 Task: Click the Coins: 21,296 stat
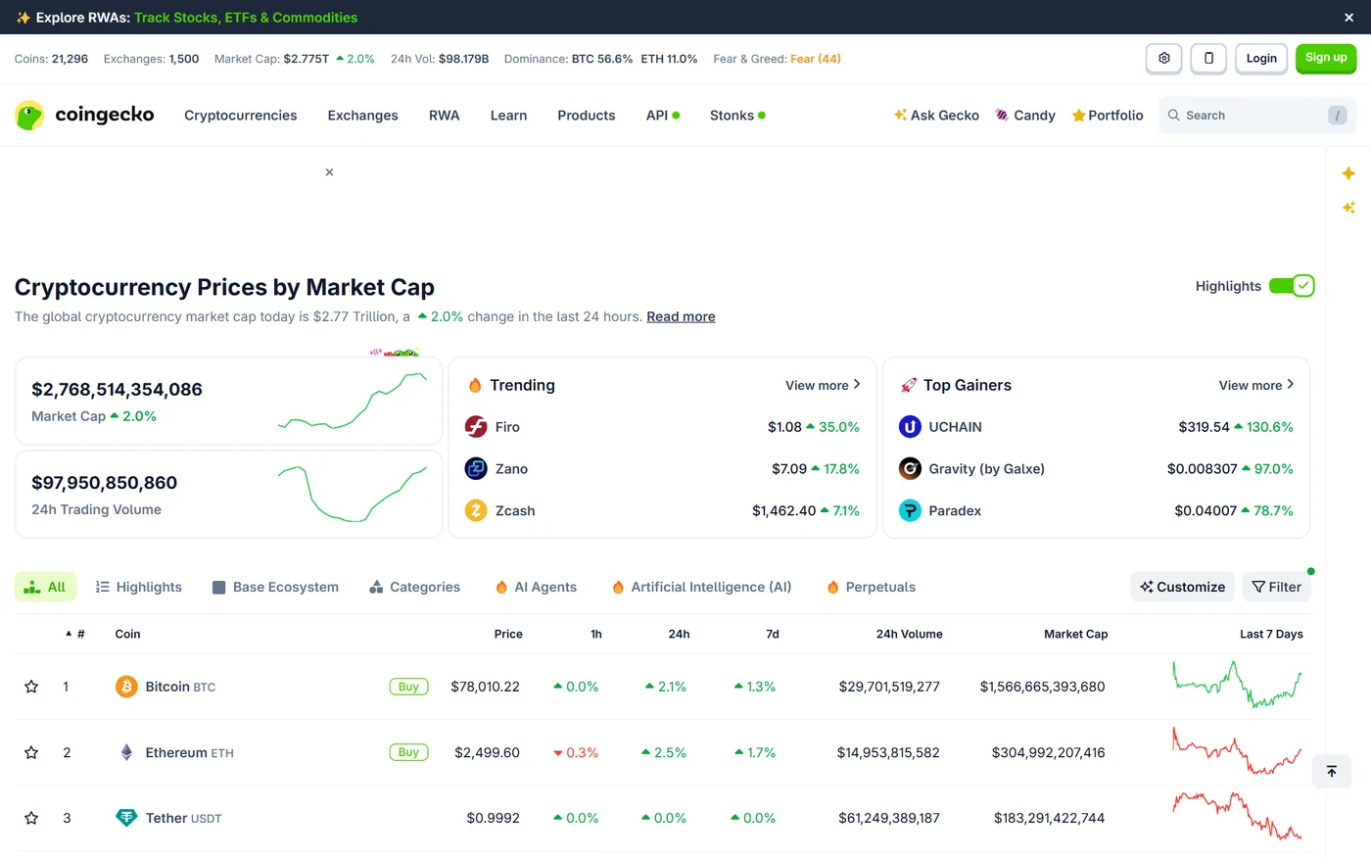tap(51, 59)
